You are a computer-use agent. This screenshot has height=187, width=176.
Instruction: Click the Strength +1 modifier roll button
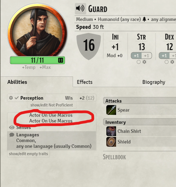[x=136, y=56]
